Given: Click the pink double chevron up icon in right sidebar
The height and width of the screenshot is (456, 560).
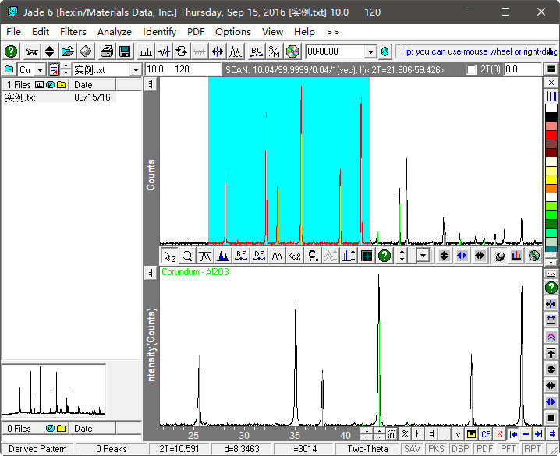Looking at the screenshot, I should point(551,337).
